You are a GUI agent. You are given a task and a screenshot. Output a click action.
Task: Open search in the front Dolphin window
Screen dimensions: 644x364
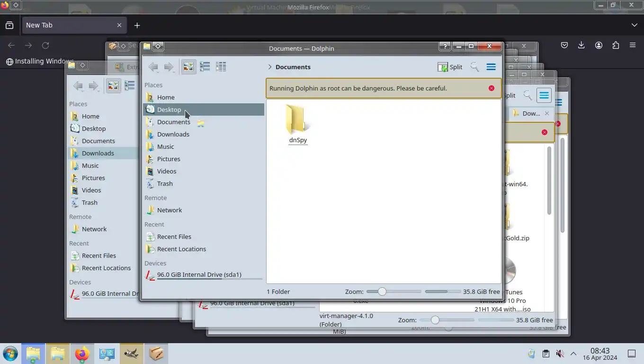474,67
